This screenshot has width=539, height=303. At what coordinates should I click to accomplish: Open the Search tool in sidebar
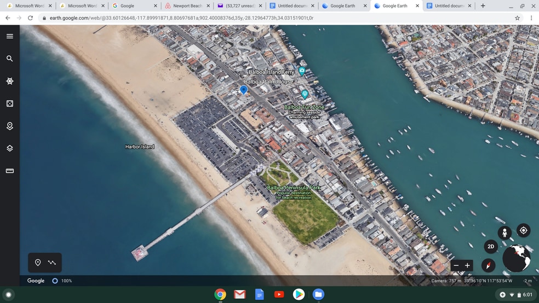(x=9, y=59)
